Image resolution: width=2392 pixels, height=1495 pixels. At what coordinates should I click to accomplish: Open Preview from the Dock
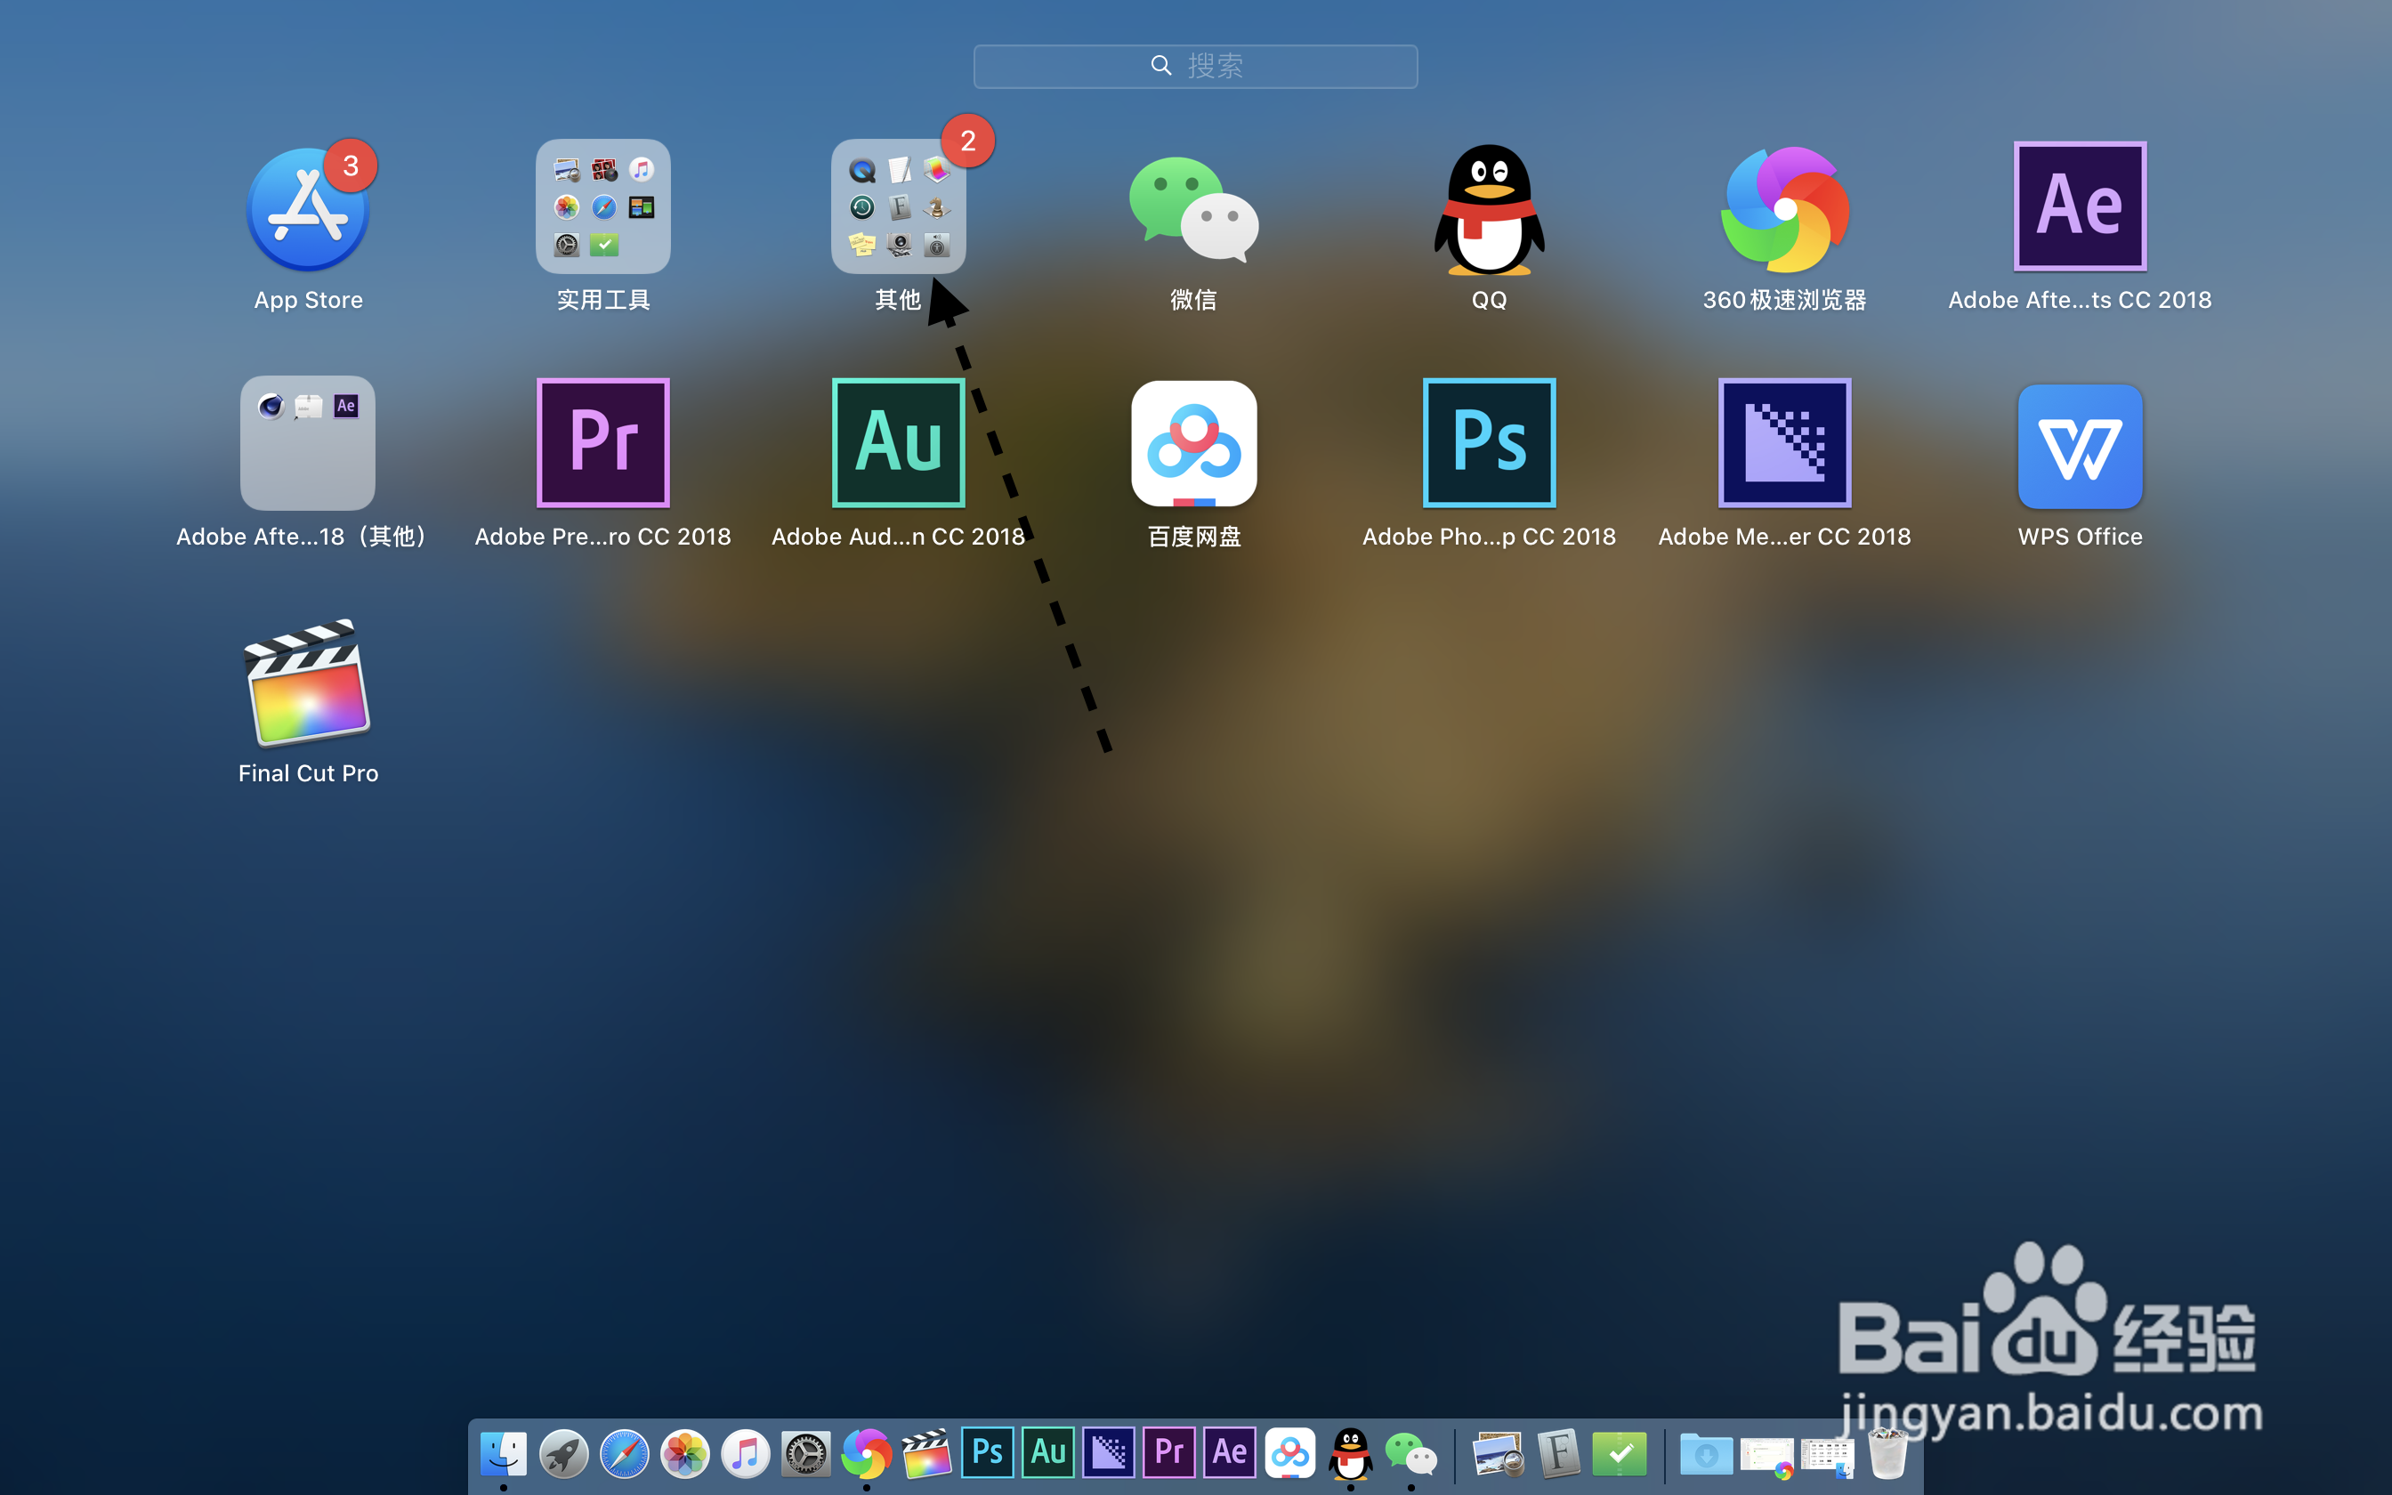[1498, 1454]
